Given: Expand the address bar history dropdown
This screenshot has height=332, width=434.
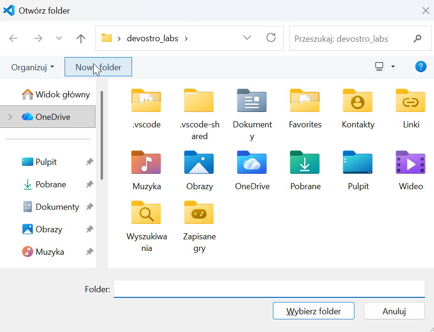Looking at the screenshot, I should tap(247, 37).
